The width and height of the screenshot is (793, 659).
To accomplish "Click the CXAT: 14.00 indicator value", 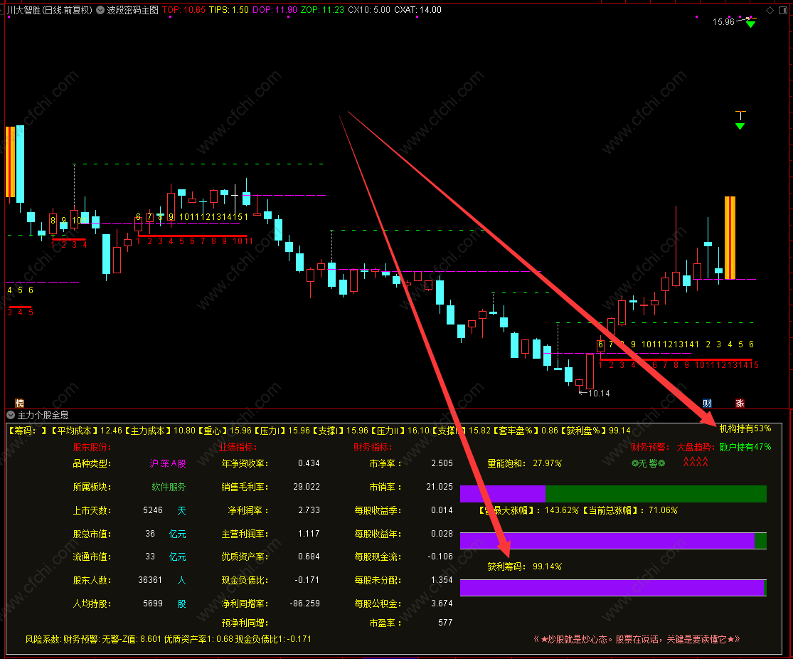I will pyautogui.click(x=417, y=10).
